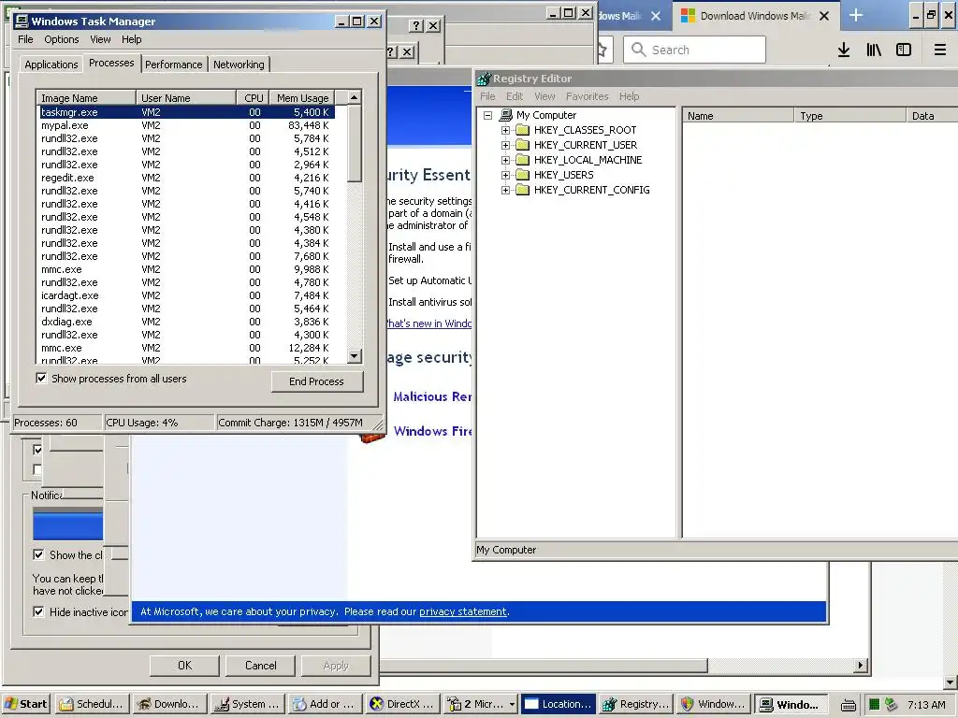958x718 pixels.
Task: Click horizontal scrollbar right arrow in browser
Action: click(861, 666)
